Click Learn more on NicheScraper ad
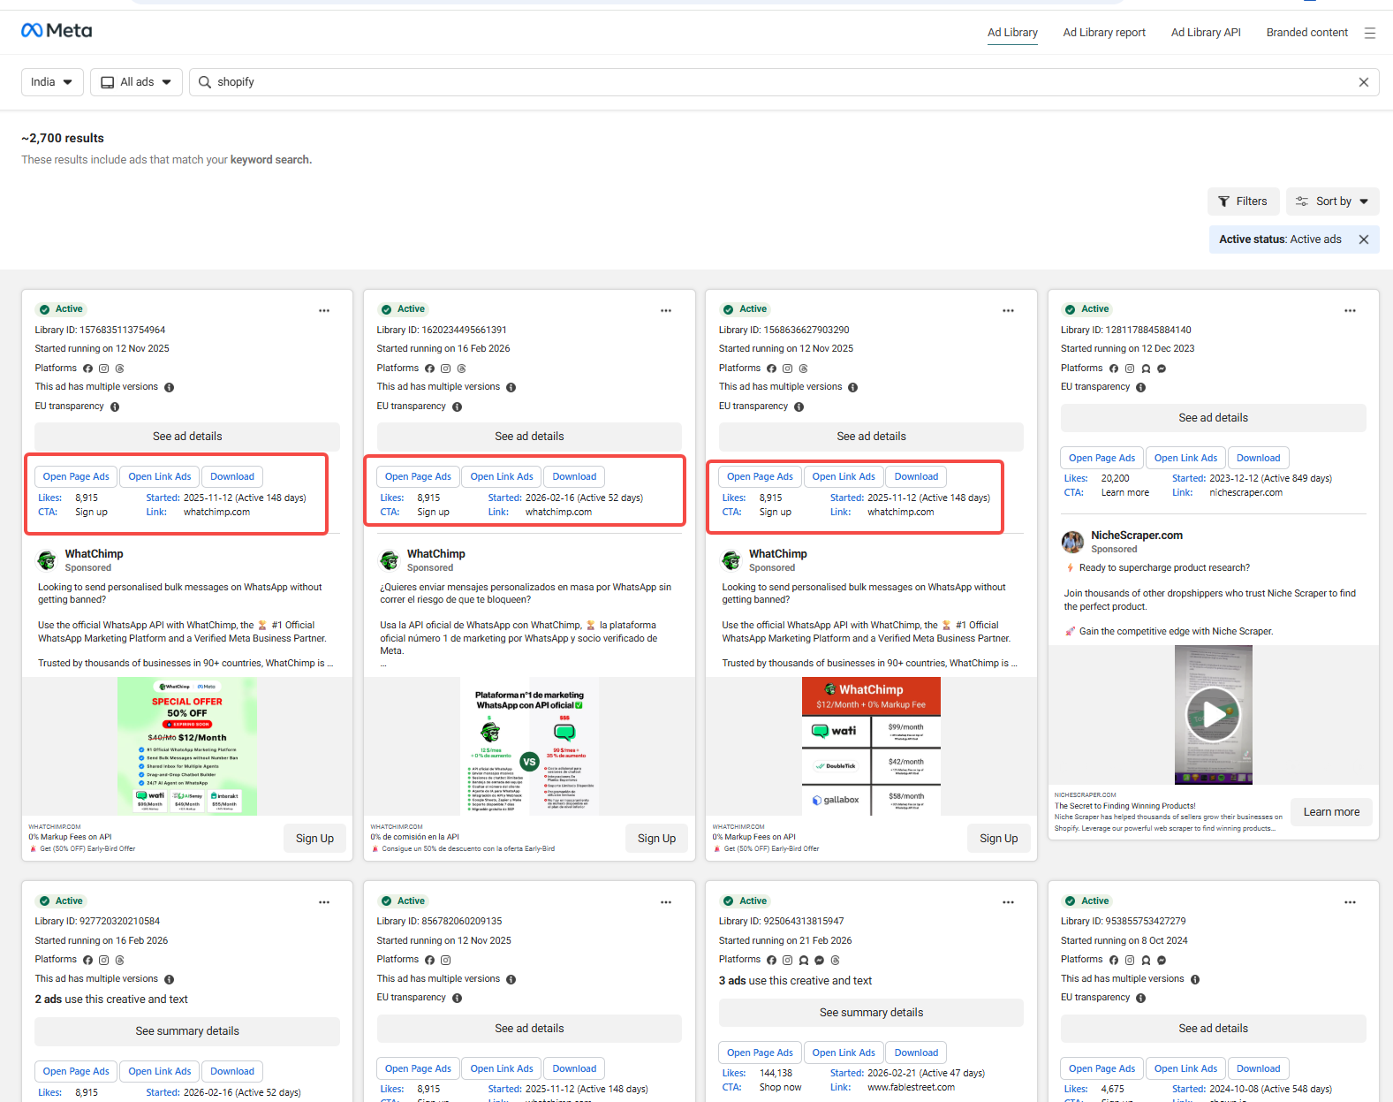This screenshot has height=1102, width=1393. [x=1331, y=812]
